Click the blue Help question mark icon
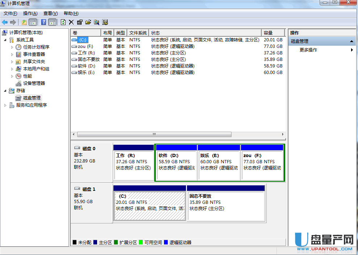The height and width of the screenshot is (255, 358). pyautogui.click(x=43, y=22)
